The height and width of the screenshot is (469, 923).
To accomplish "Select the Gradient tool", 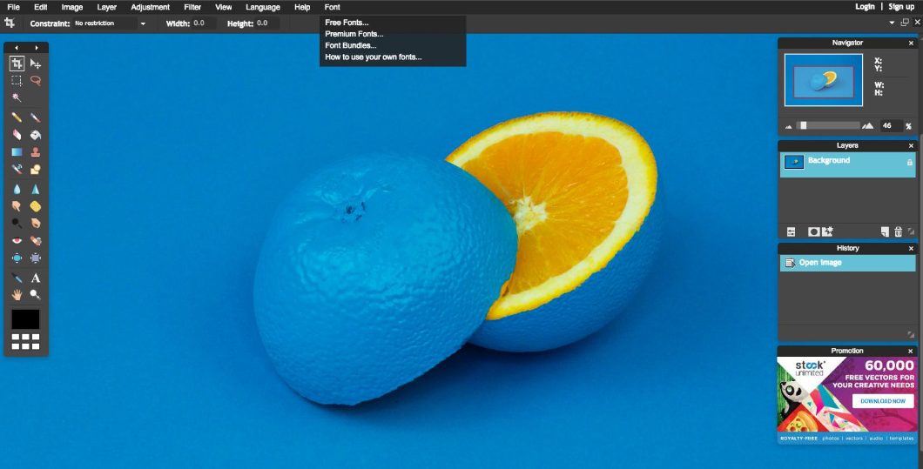I will (17, 151).
